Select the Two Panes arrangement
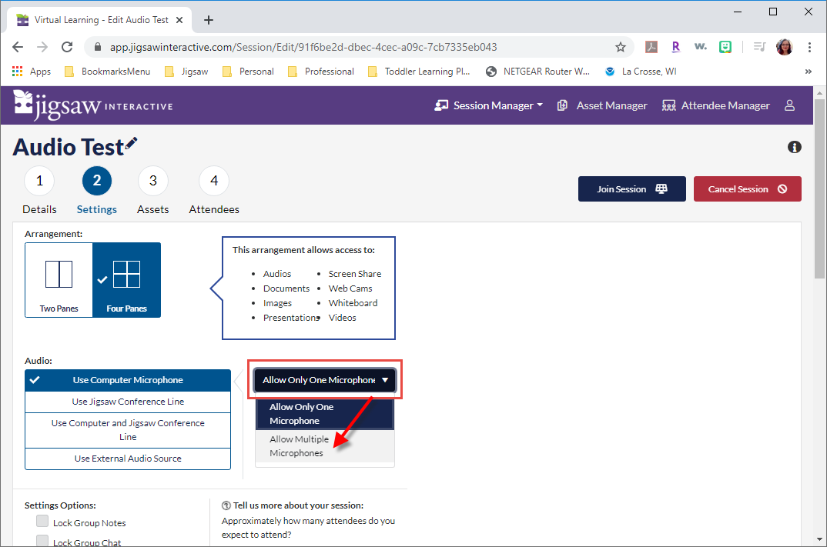 [x=59, y=280]
